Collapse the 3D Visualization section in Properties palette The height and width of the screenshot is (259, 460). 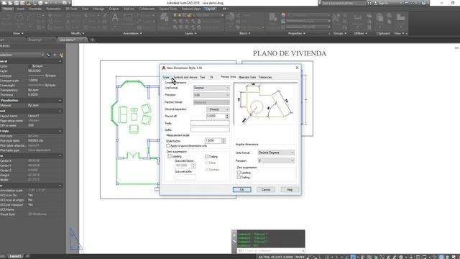tap(60, 101)
